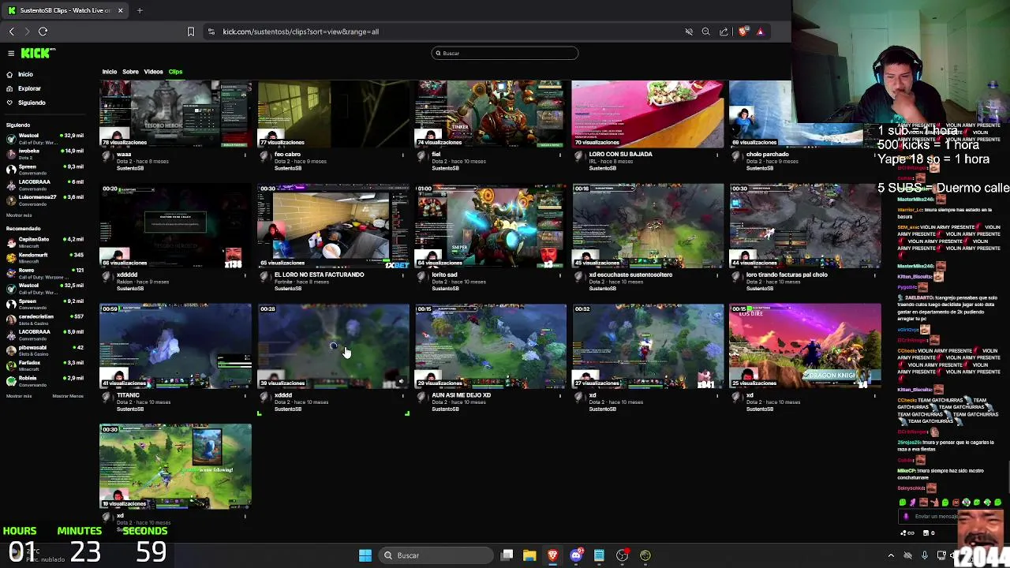This screenshot has width=1010, height=568.
Task: Open Siguiendo in the sidebar
Action: (32, 103)
